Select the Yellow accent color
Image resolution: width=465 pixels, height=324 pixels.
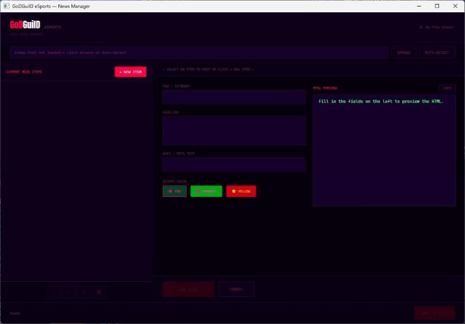point(241,191)
